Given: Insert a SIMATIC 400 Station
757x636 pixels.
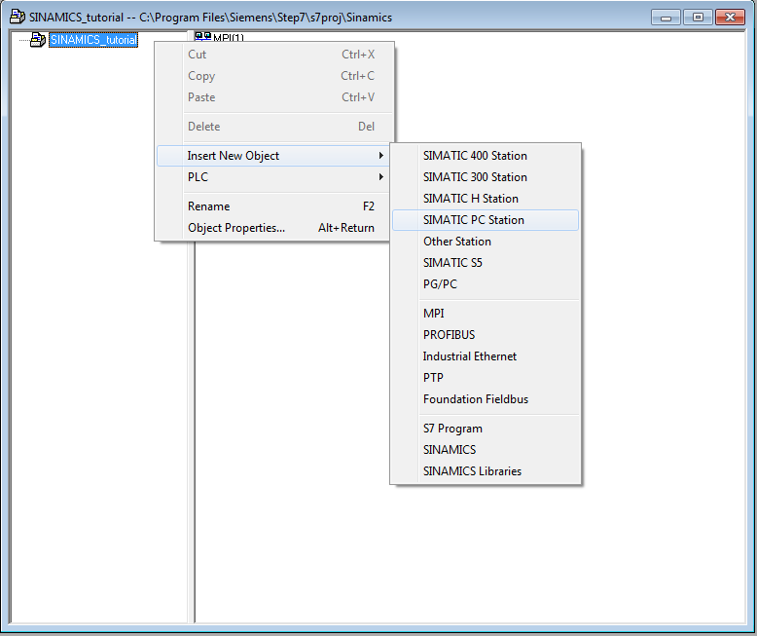Looking at the screenshot, I should 486,156.
